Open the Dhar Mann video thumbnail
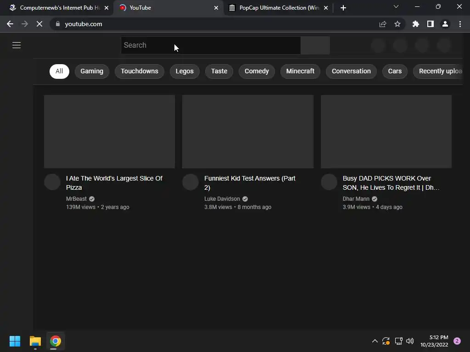The width and height of the screenshot is (470, 352). 386,132
